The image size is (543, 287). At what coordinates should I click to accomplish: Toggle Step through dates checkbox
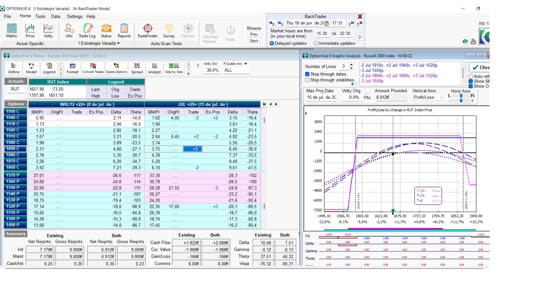point(307,74)
